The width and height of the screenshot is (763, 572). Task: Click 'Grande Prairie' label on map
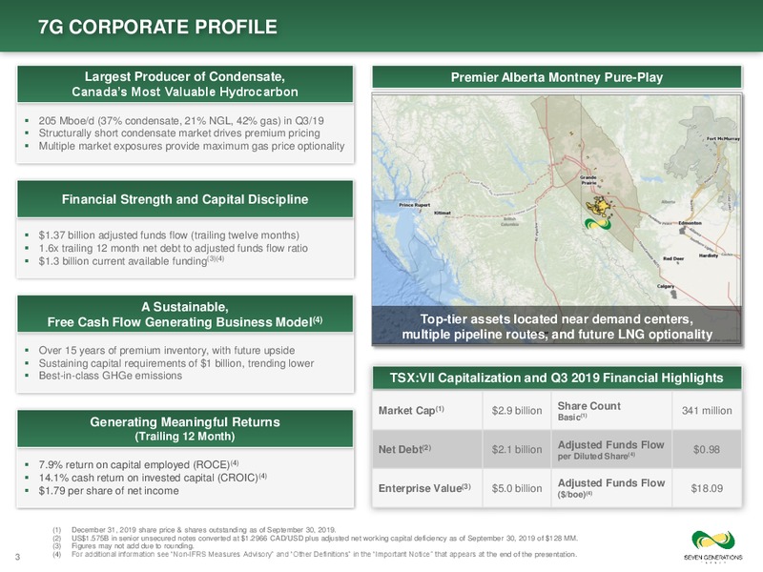pyautogui.click(x=588, y=180)
